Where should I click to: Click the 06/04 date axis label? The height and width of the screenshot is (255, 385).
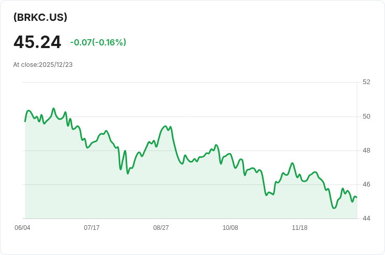coord(22,228)
